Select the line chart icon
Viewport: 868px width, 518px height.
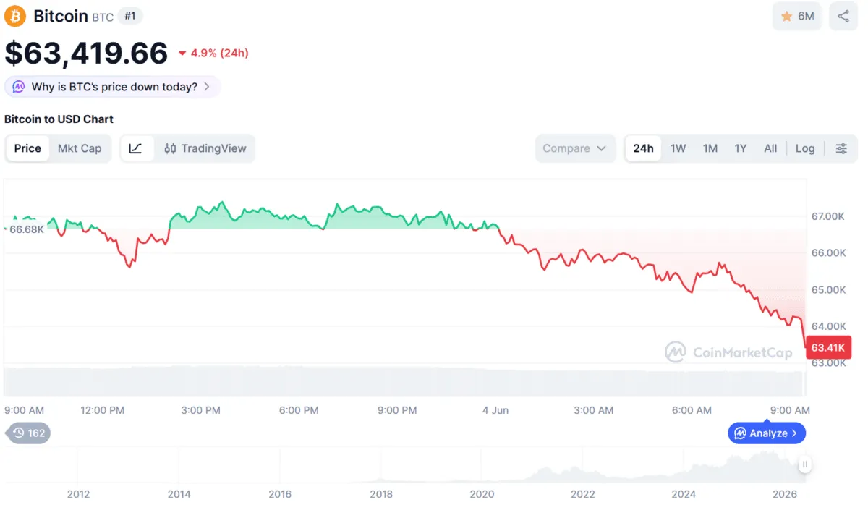point(136,148)
